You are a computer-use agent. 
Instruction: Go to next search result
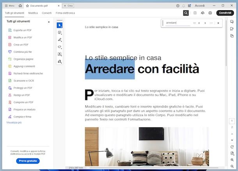click(205, 23)
